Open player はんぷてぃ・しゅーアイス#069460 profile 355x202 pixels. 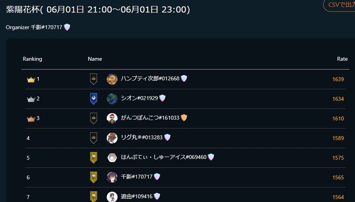coord(164,157)
